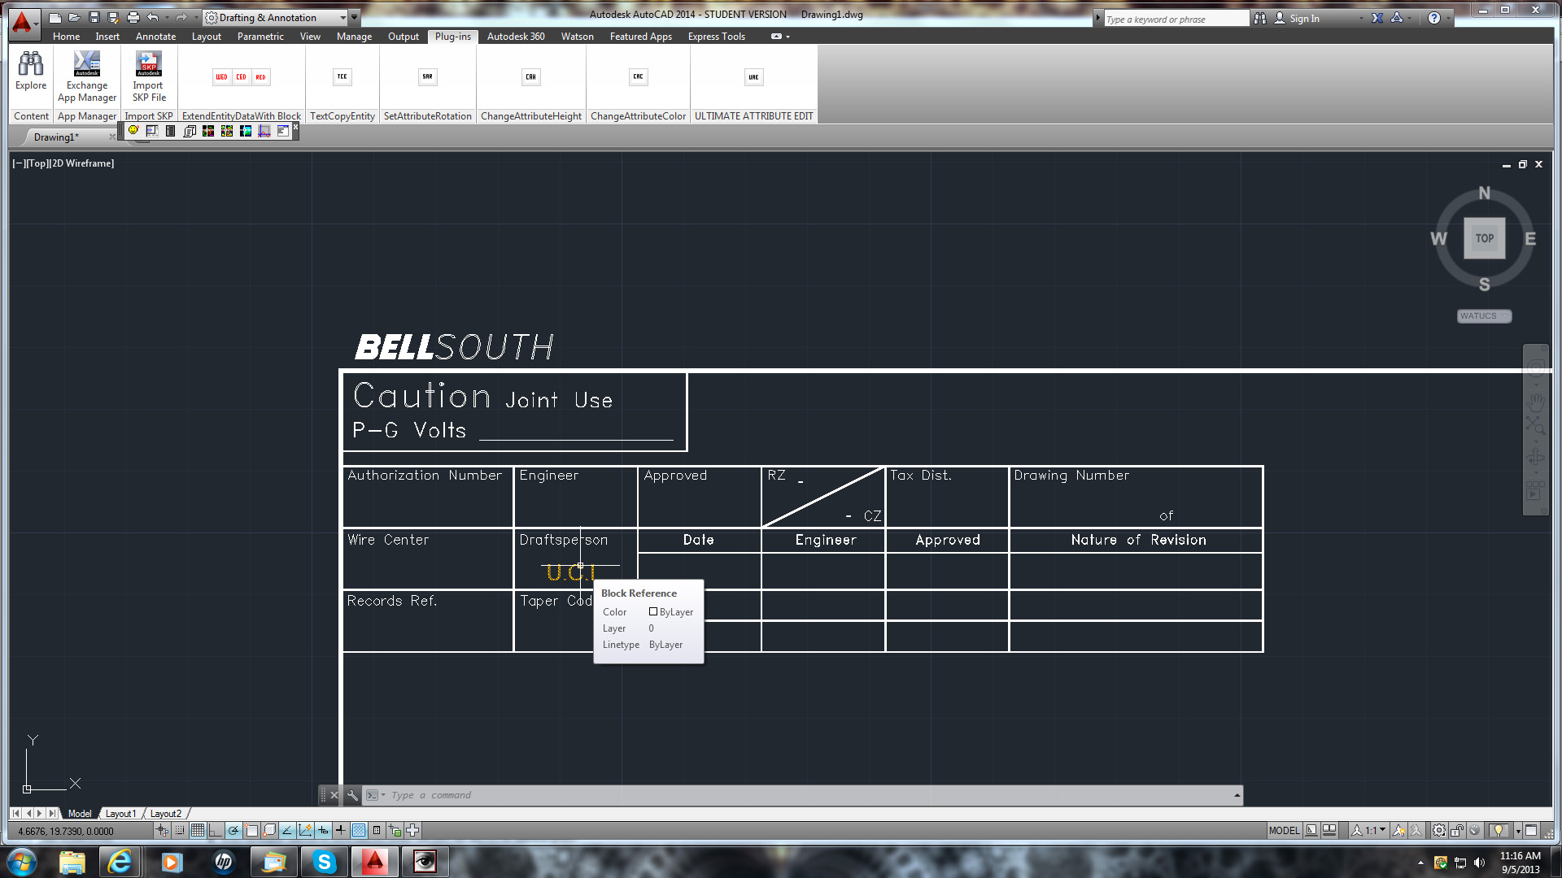Click the ChangeAttributeColor CAC icon
The width and height of the screenshot is (1562, 878).
tap(638, 77)
